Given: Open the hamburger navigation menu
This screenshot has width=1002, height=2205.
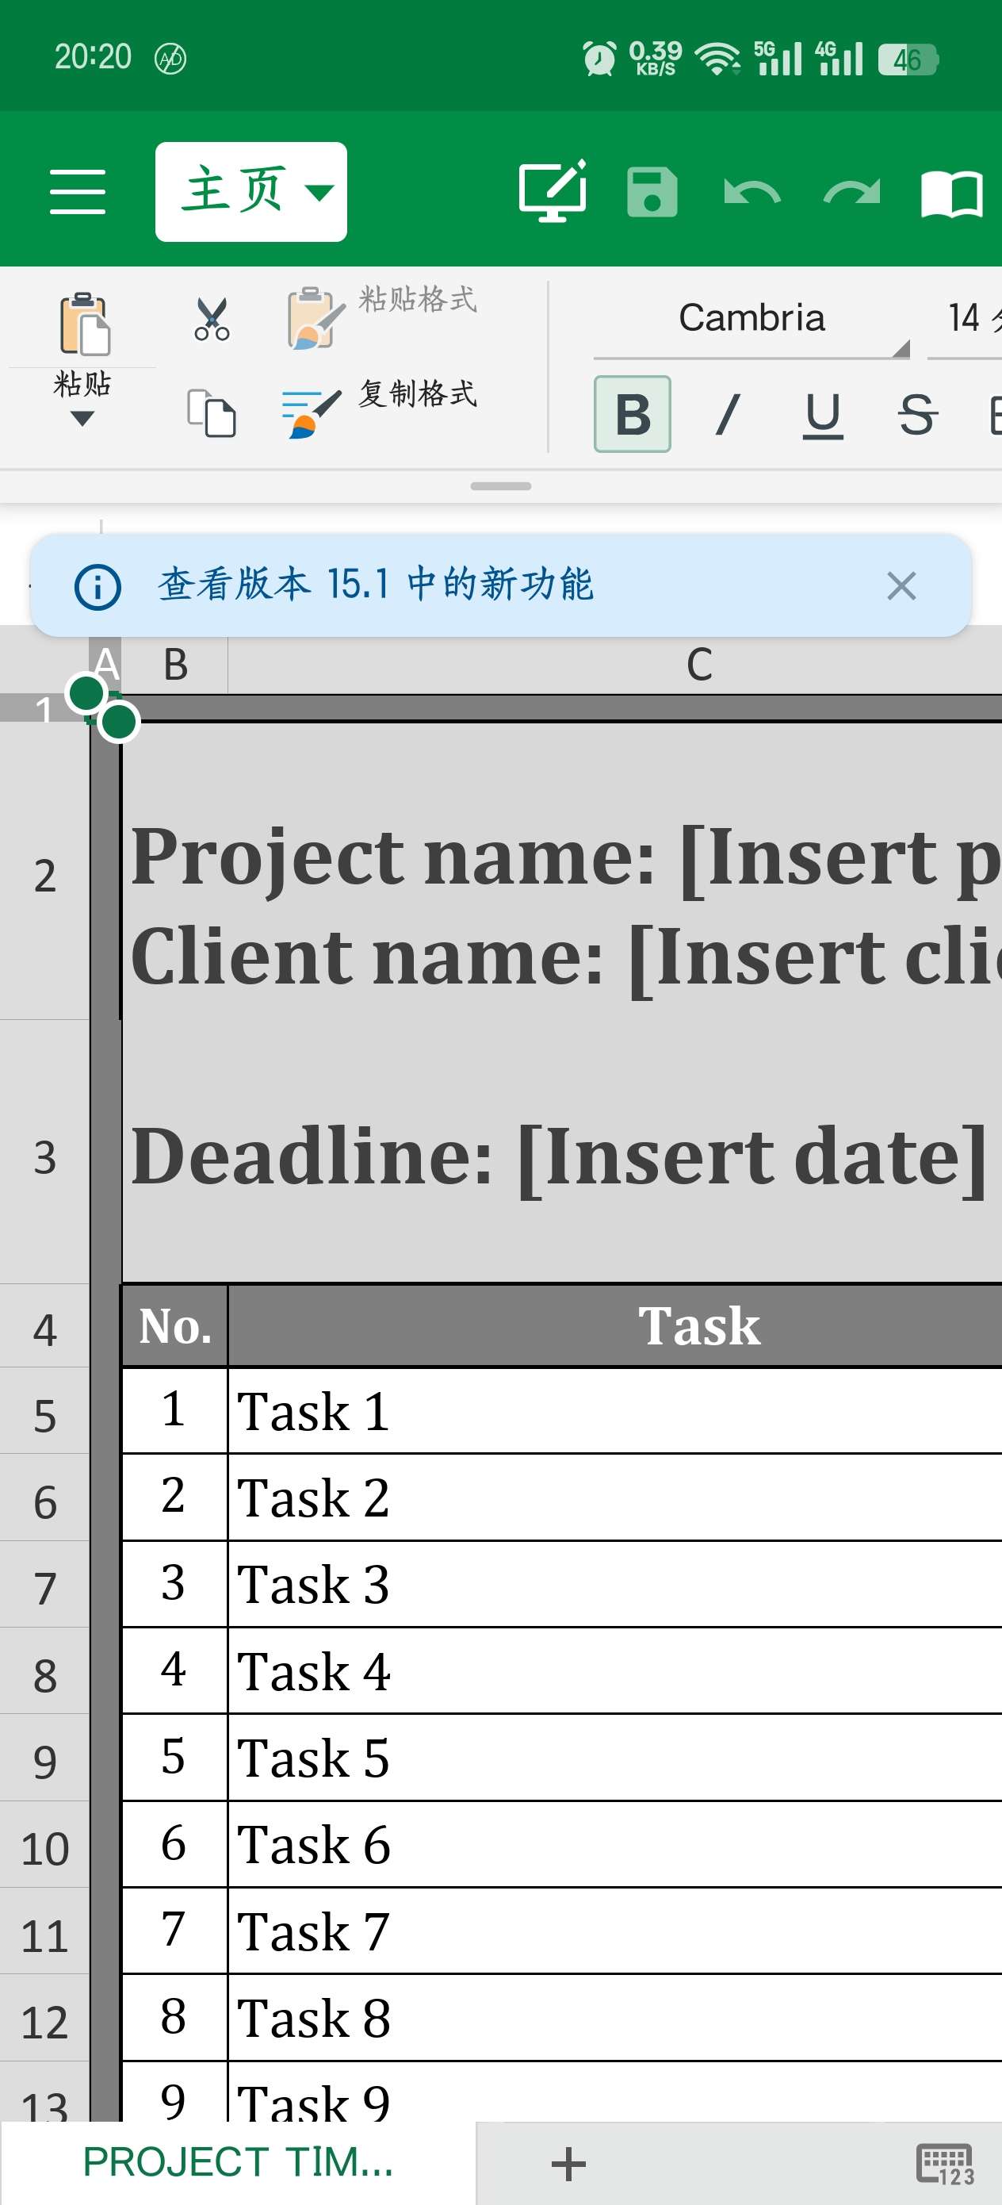Looking at the screenshot, I should tap(77, 192).
